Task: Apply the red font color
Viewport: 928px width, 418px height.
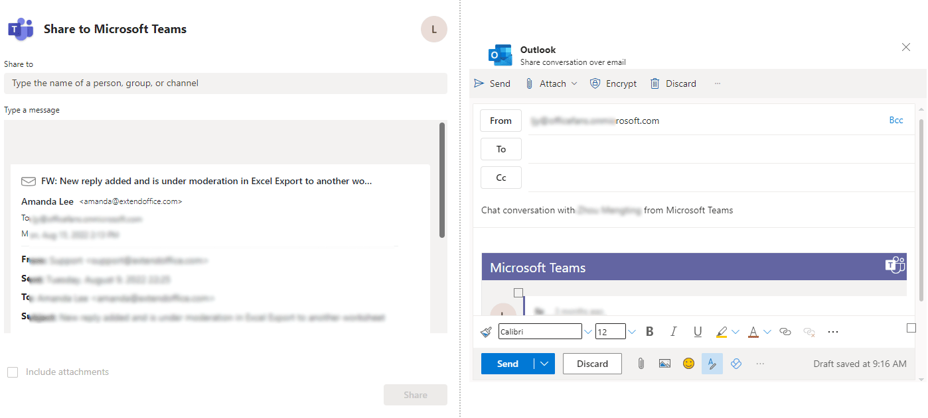Action: [x=753, y=332]
